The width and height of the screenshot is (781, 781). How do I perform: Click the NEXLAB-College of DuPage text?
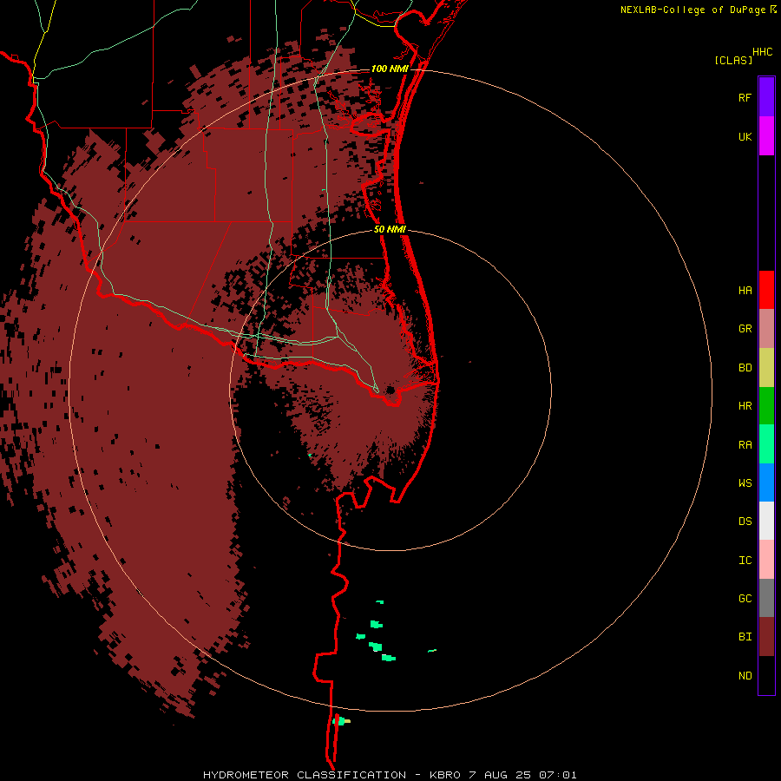point(692,10)
